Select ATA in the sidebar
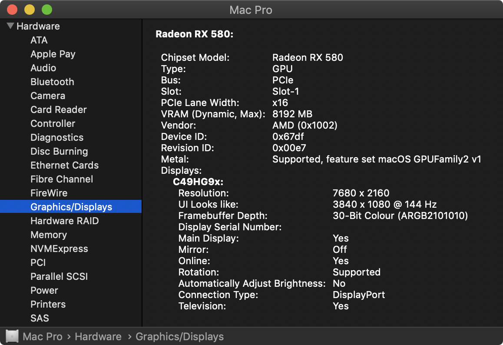The image size is (503, 345). (x=39, y=40)
